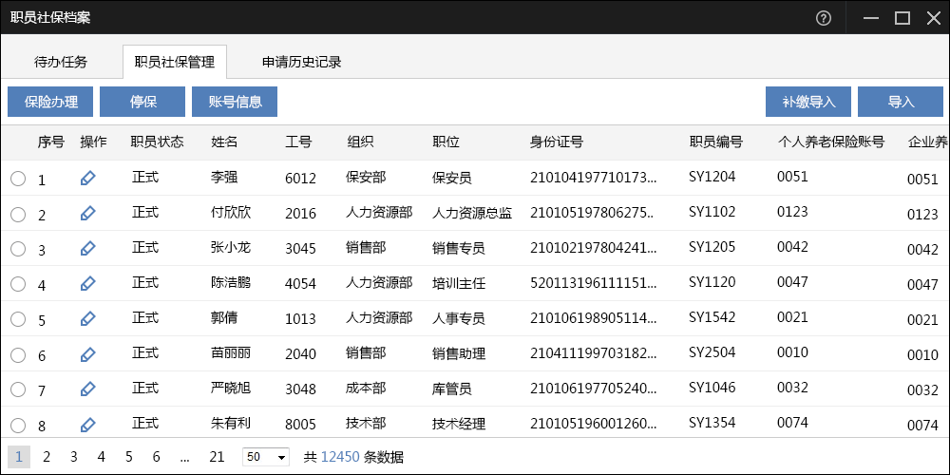The width and height of the screenshot is (950, 475).
Task: Open the page size dropdown showing 50
Action: 266,457
